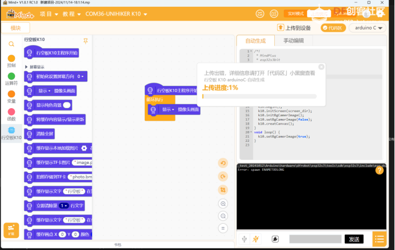Click the redo arrow on canvas

click(x=223, y=177)
